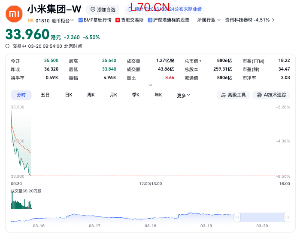300x238 pixels.
Task: Click the current price 33.960
Action: (27, 34)
